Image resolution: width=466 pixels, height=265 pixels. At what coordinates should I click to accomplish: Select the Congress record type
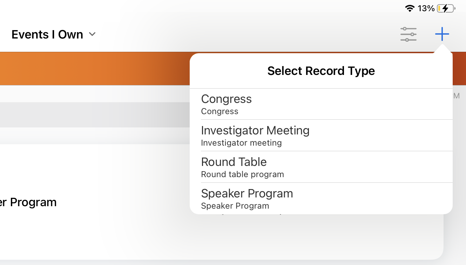coord(226,99)
